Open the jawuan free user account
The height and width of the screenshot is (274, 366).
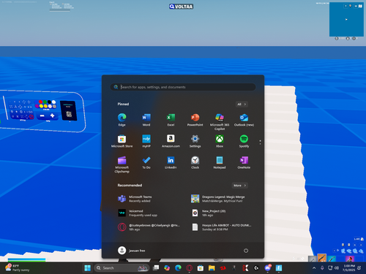tap(132, 251)
